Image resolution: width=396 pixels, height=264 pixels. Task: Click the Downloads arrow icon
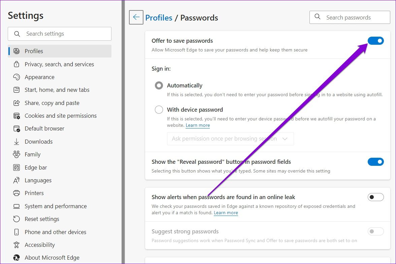(16, 142)
